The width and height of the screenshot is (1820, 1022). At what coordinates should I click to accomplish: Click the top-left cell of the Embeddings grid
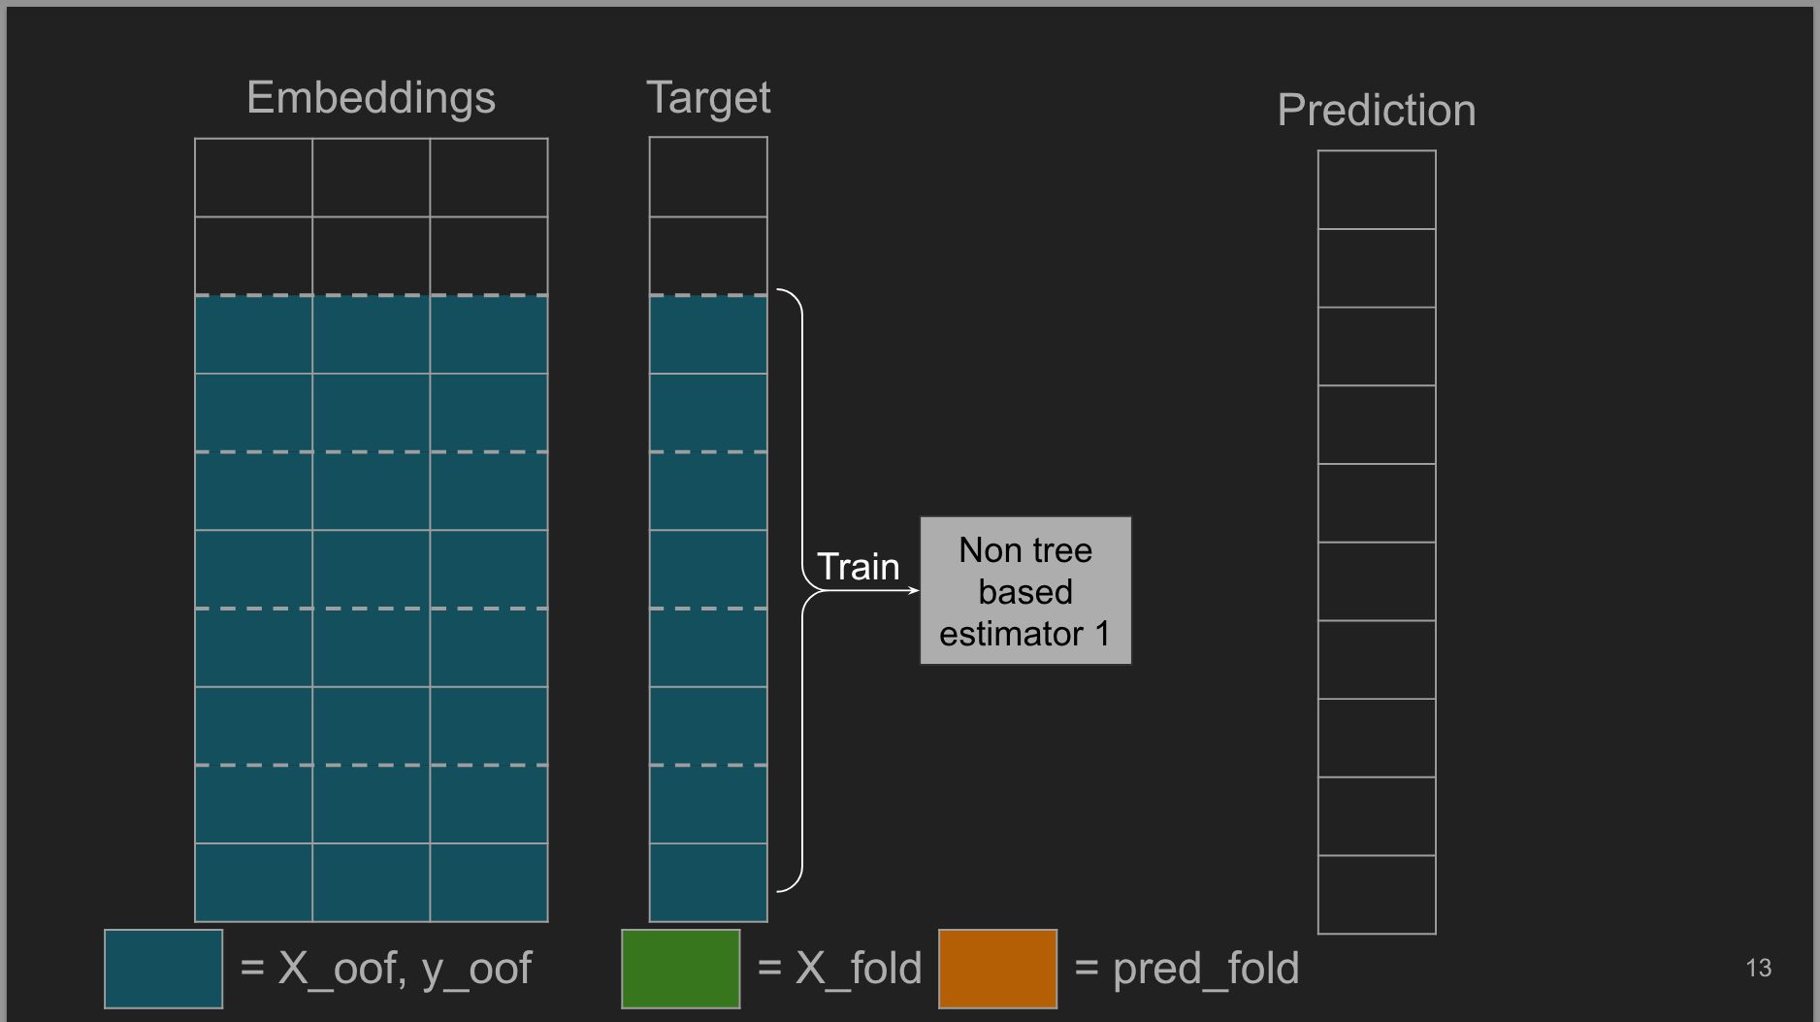[x=253, y=178]
